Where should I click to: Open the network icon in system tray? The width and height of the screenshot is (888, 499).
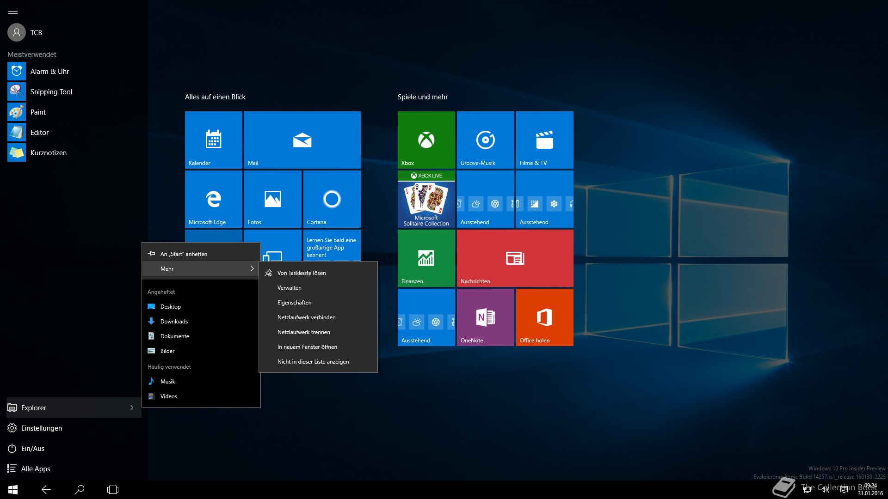pyautogui.click(x=807, y=490)
